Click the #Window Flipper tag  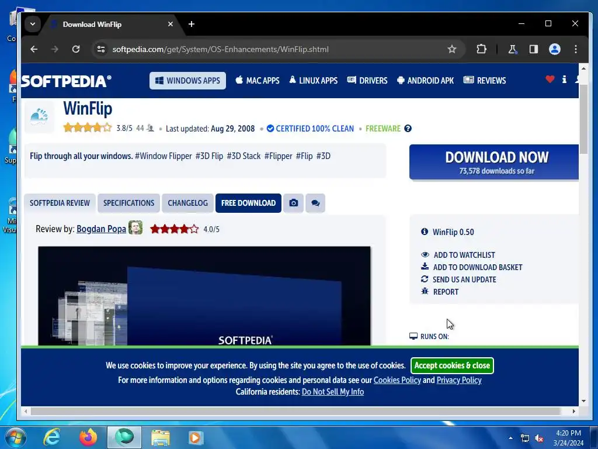click(164, 156)
